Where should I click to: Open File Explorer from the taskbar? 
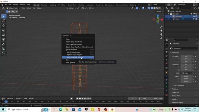point(67,110)
